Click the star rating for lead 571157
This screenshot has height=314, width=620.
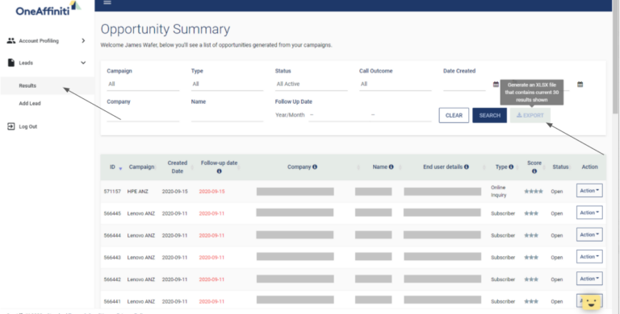coord(534,192)
